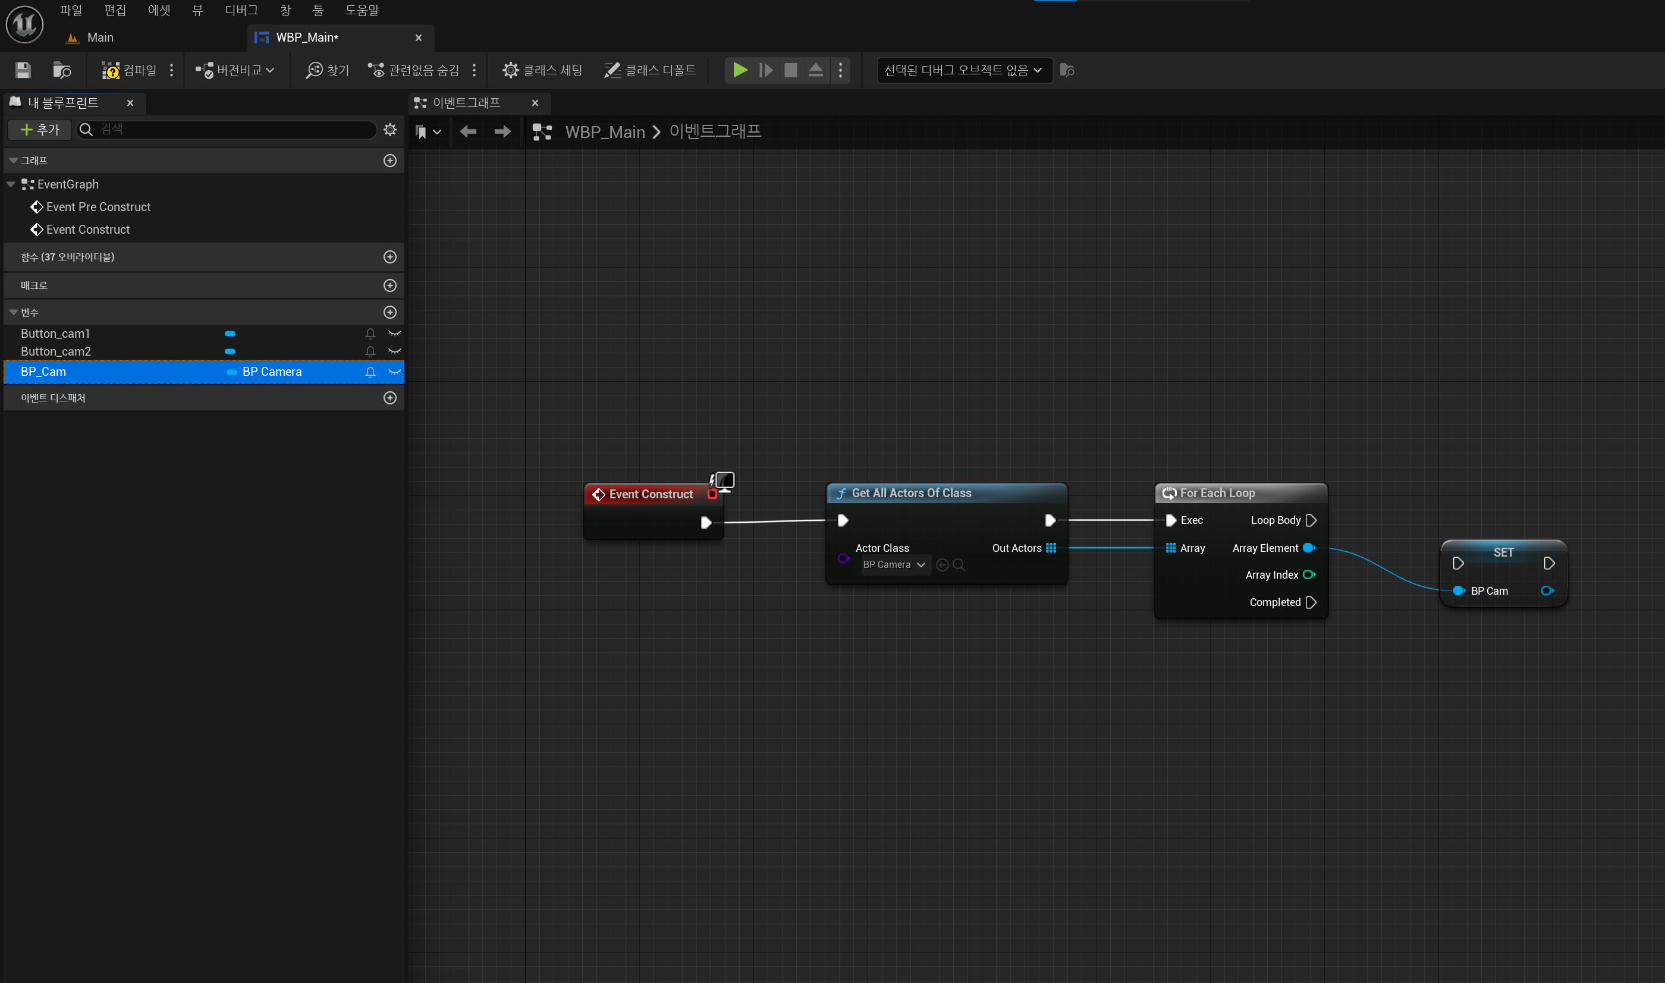Click the 추가 add button
The height and width of the screenshot is (983, 1665).
pos(40,130)
